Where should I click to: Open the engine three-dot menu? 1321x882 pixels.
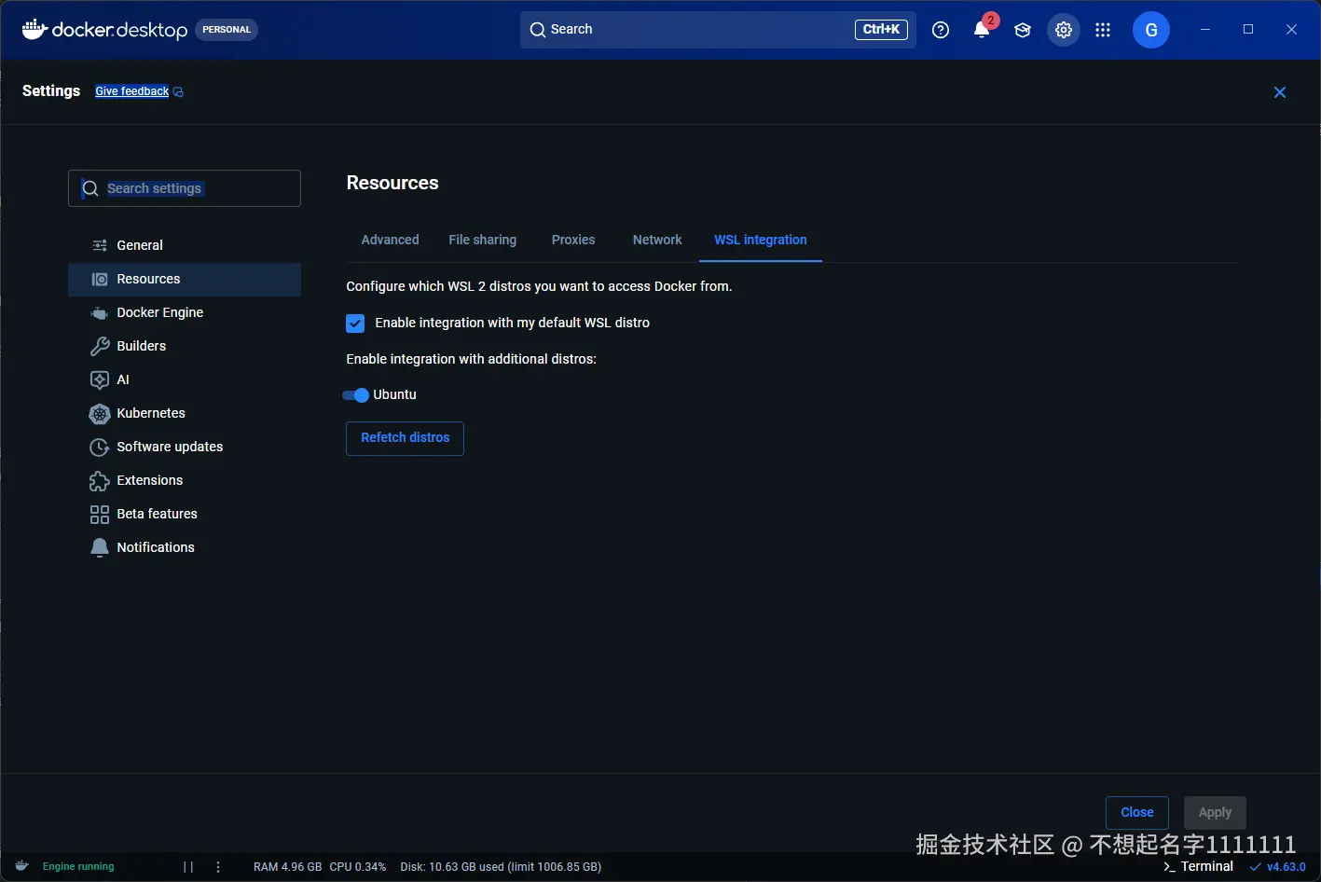(218, 867)
